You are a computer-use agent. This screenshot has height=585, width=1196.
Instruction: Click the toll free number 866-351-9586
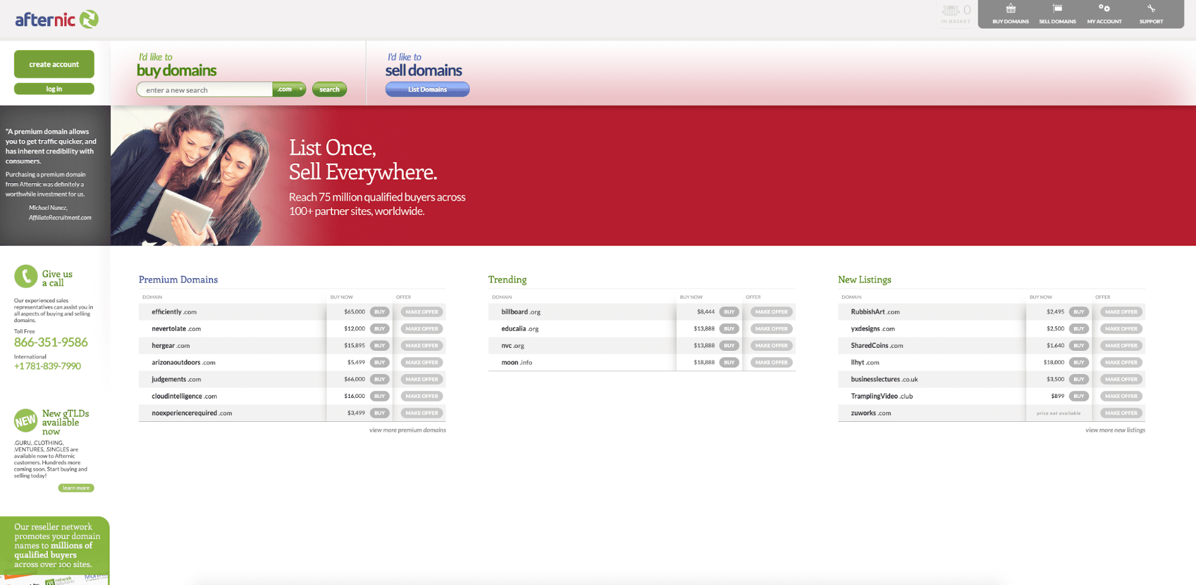[51, 342]
